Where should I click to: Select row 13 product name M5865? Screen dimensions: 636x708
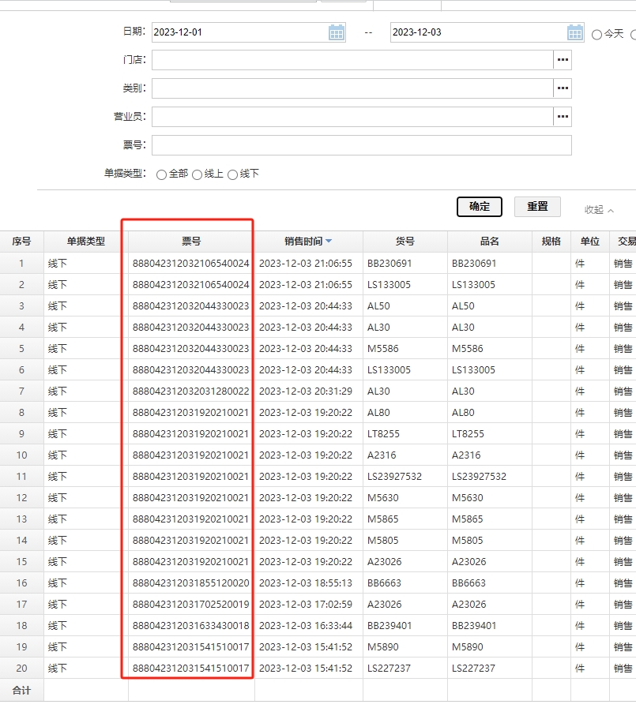[468, 519]
